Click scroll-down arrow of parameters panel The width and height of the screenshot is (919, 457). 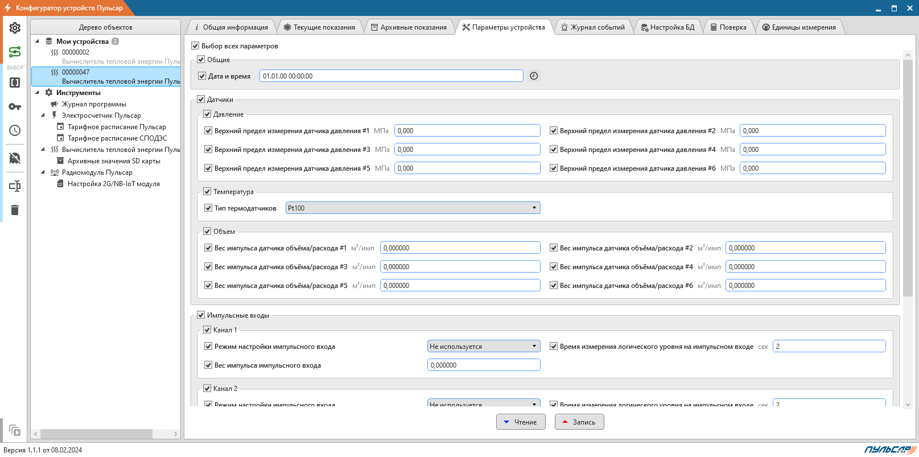(x=908, y=405)
